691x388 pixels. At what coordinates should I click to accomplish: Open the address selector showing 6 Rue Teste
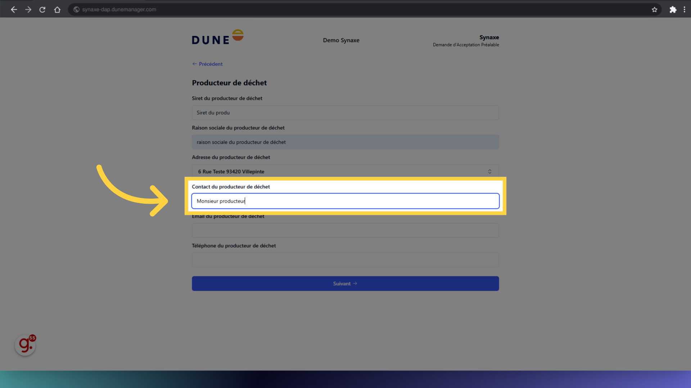[345, 171]
